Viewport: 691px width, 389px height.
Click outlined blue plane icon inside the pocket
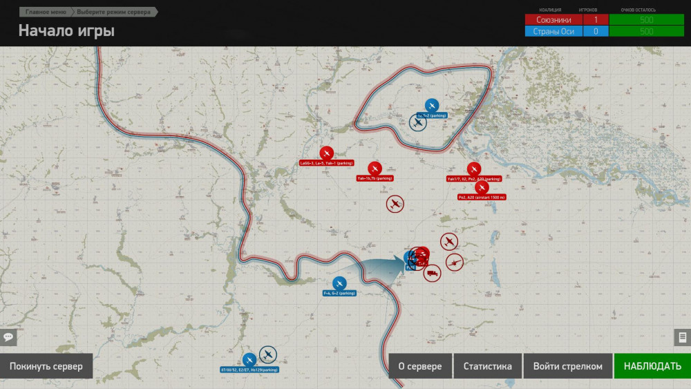pos(418,122)
